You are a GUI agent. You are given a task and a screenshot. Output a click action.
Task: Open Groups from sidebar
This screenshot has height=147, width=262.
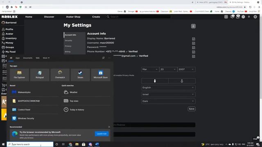tap(8, 47)
